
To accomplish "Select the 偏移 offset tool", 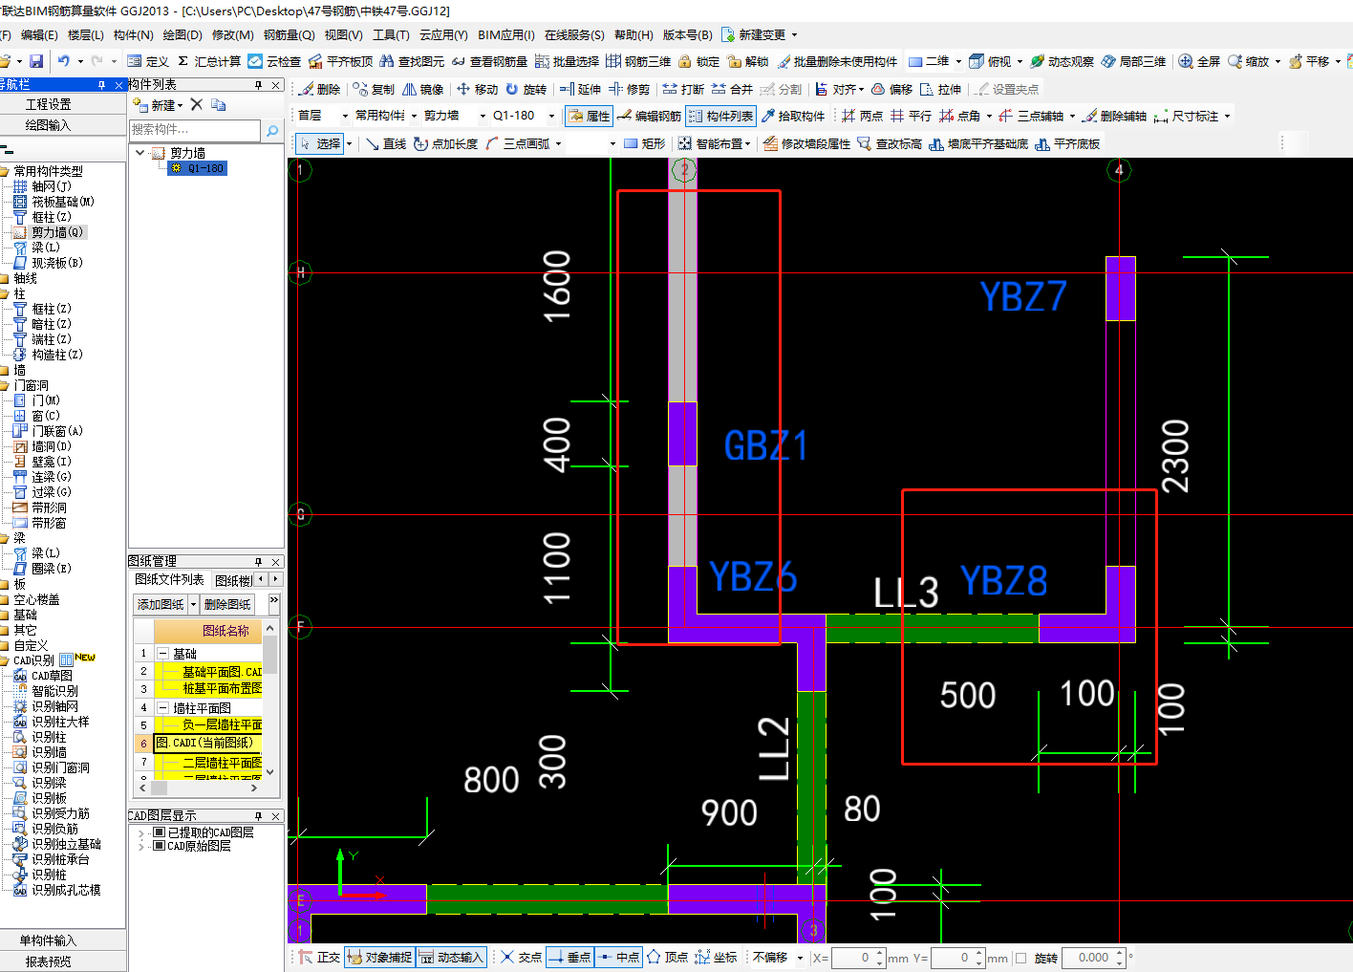I will [891, 89].
